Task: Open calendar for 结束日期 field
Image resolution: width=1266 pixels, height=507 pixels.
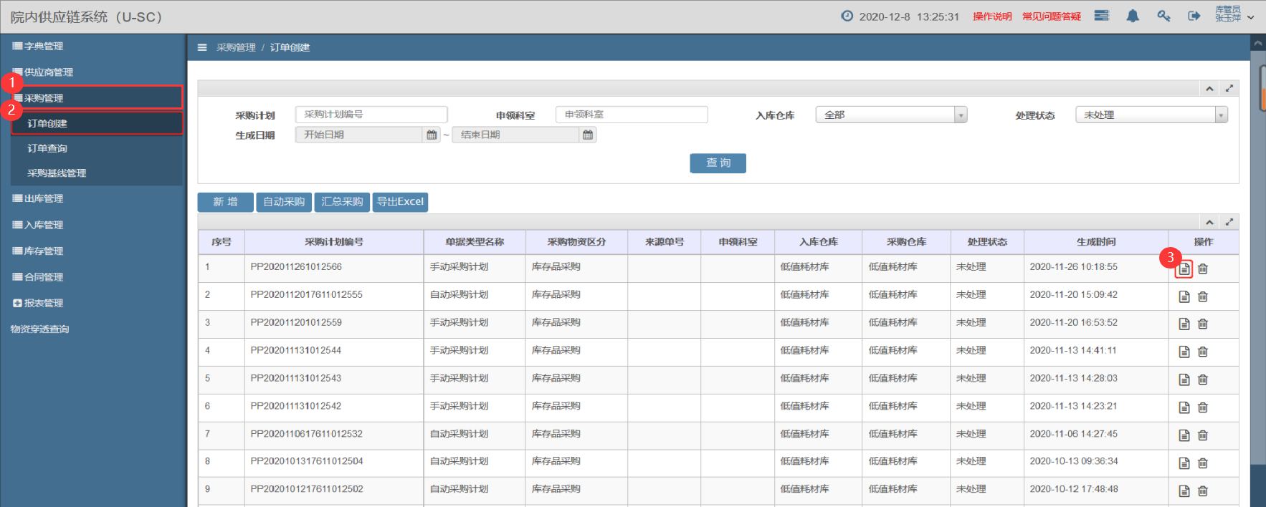Action: [x=588, y=135]
